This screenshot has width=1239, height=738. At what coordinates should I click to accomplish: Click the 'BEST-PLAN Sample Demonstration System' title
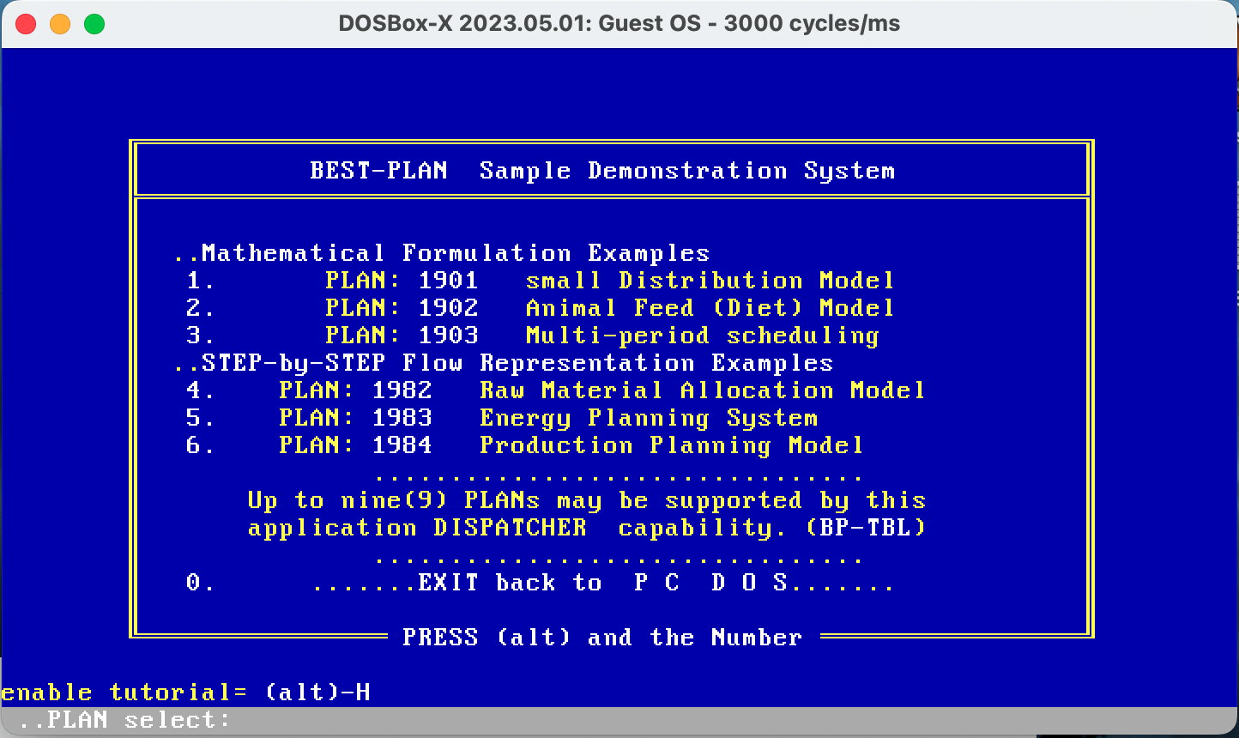[x=602, y=171]
